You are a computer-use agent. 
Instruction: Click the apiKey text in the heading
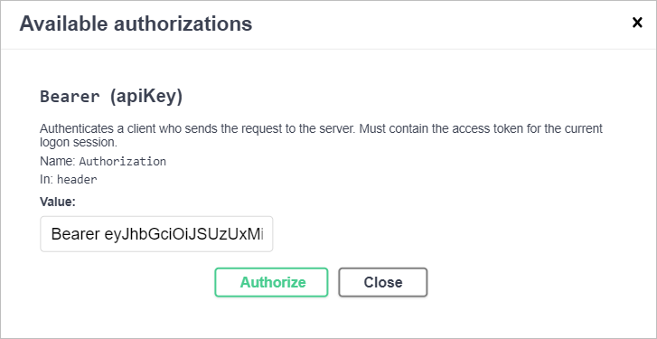(x=146, y=97)
